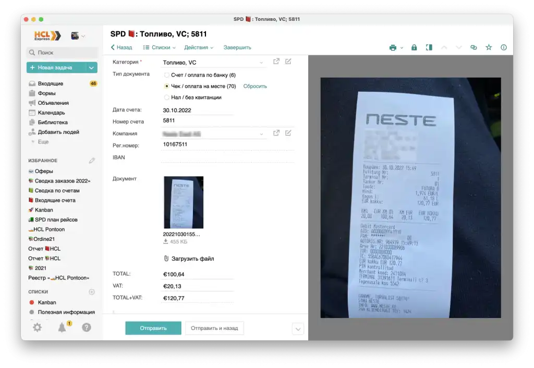Select Счет / оплата по банку option

click(166, 75)
